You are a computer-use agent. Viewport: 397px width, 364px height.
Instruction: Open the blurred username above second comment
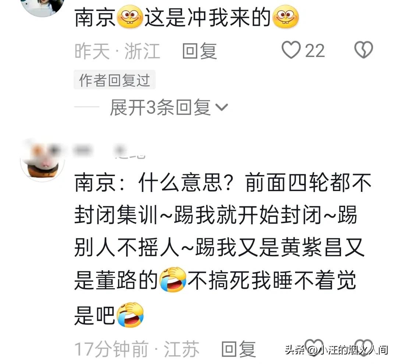109,151
